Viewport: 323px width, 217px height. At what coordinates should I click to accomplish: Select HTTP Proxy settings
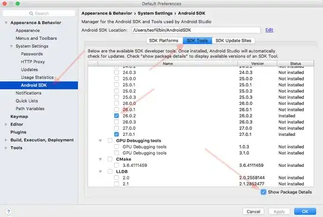[33, 61]
